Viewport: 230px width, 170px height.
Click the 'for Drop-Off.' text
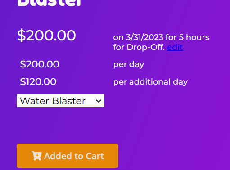pyautogui.click(x=139, y=47)
